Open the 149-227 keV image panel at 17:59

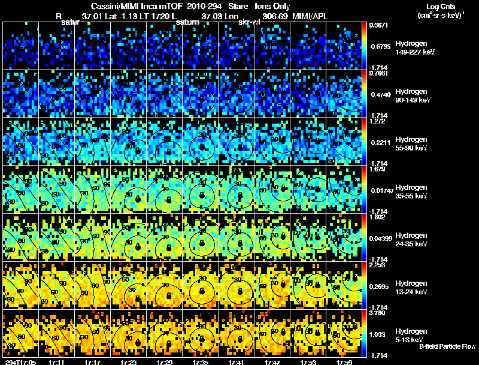[344, 46]
